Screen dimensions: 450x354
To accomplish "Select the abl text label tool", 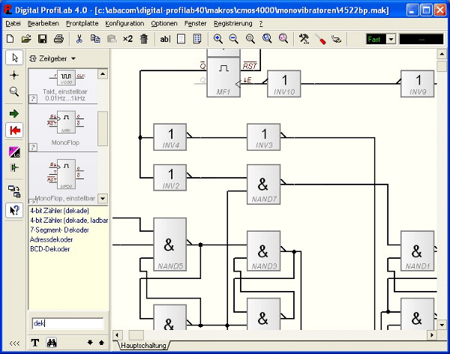I will pyautogui.click(x=165, y=39).
